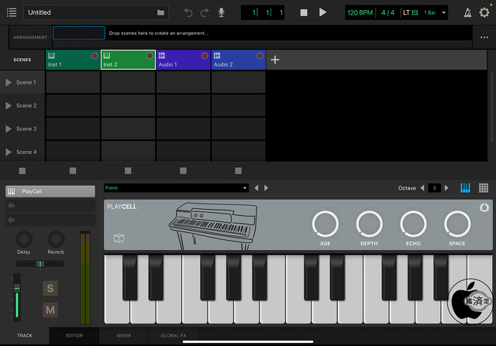
Task: Launch Scene 1
Action: click(x=9, y=83)
